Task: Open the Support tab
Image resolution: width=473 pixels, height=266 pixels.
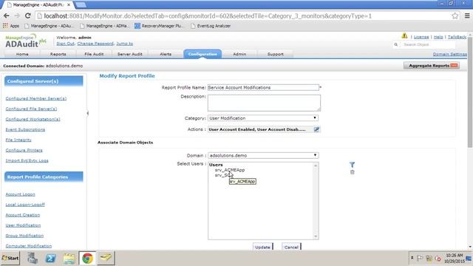Action: pyautogui.click(x=275, y=54)
